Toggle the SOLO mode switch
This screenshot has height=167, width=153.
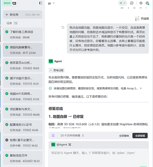tap(10, 3)
